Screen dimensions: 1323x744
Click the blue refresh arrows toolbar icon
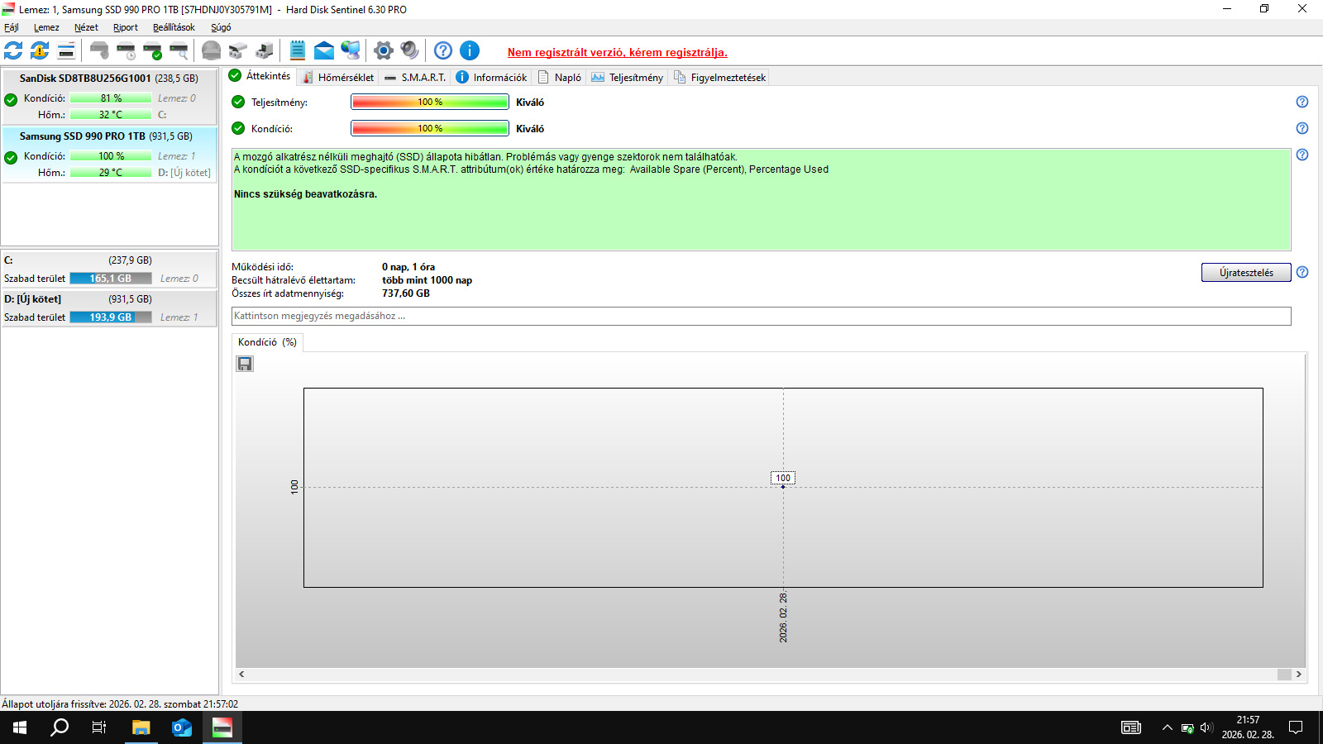click(x=13, y=50)
